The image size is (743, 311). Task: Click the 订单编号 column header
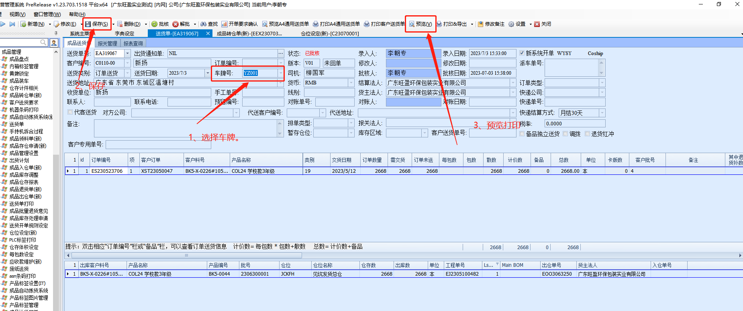tap(108, 160)
